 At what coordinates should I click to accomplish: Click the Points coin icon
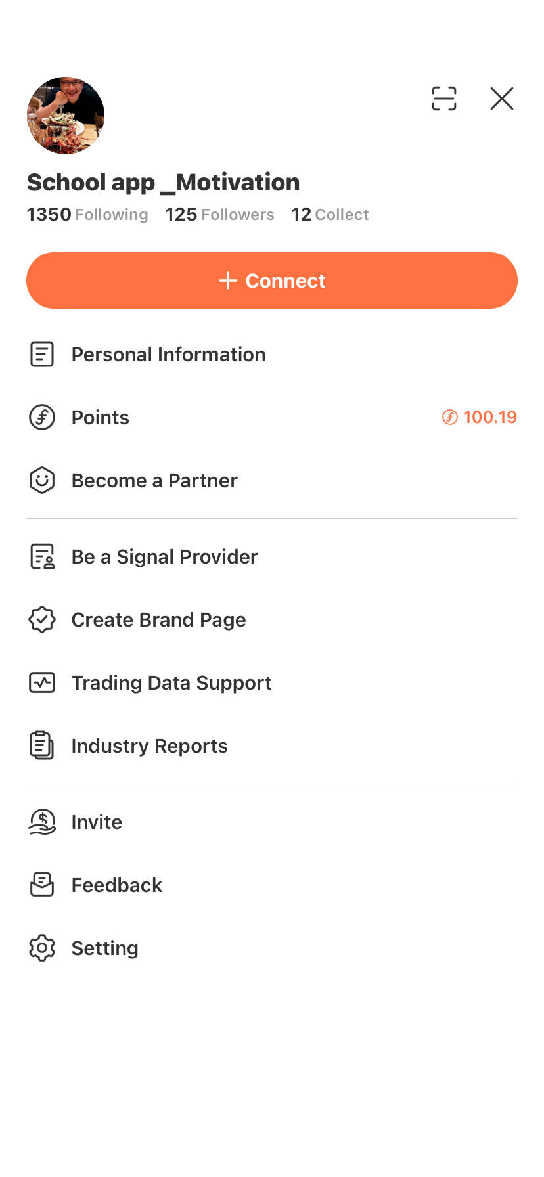(42, 417)
